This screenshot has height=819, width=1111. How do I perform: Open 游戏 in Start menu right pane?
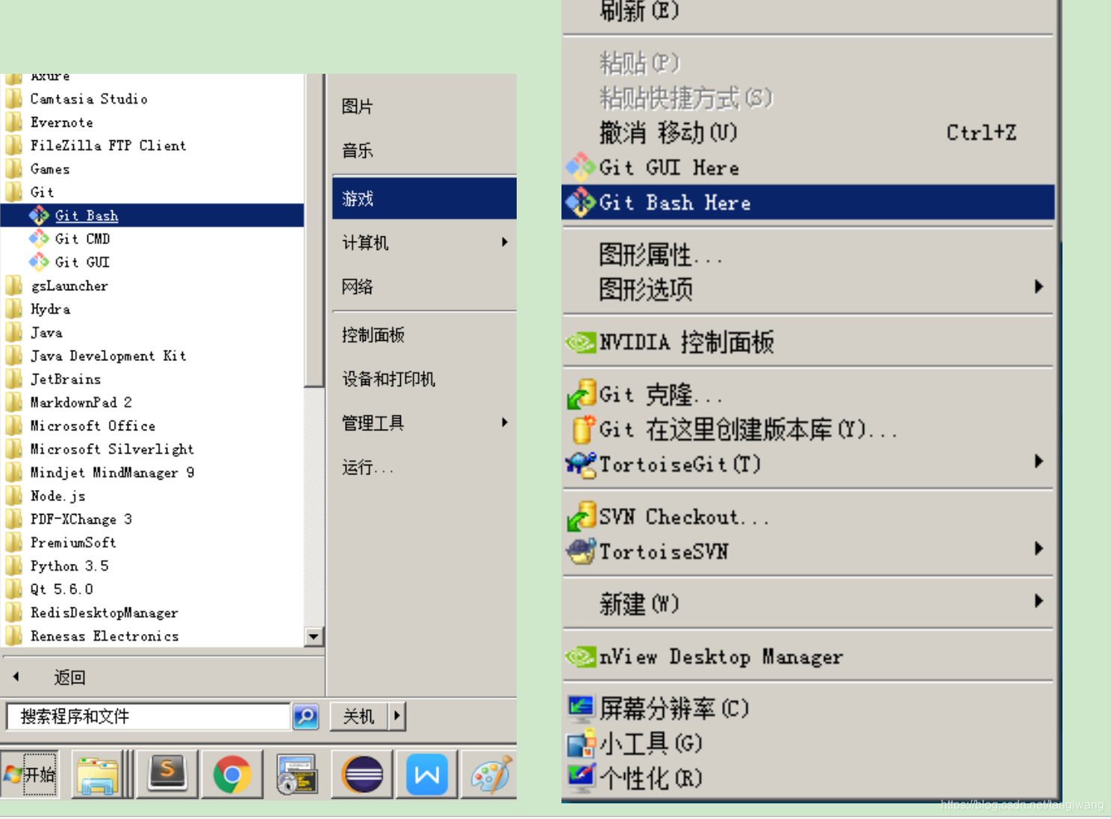click(424, 198)
